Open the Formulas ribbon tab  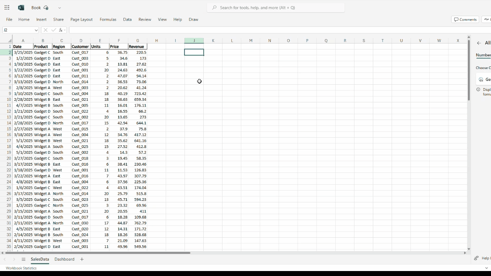[108, 20]
